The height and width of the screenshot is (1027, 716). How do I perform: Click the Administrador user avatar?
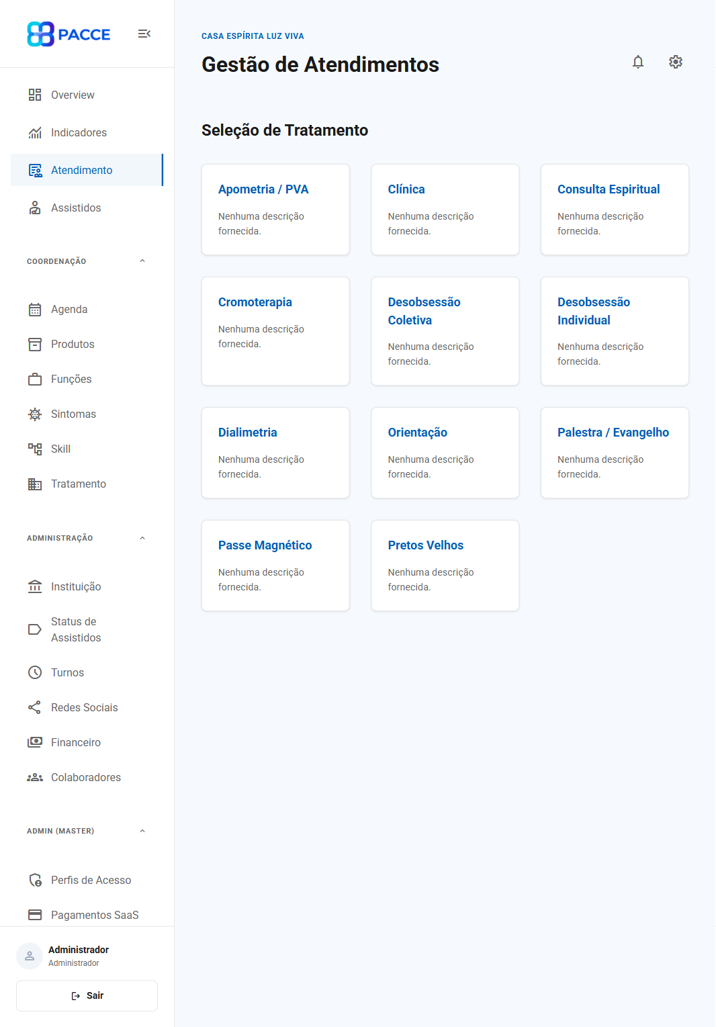tap(30, 956)
